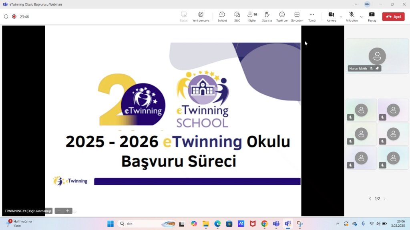The width and height of the screenshot is (410, 230).
Task: Show hidden tray icons chevron
Action: (x=338, y=224)
